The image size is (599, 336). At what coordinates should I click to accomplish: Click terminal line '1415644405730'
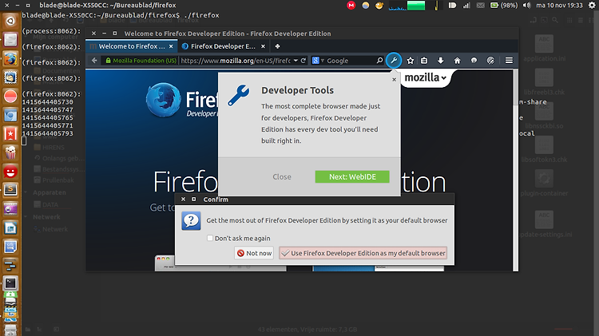(47, 102)
